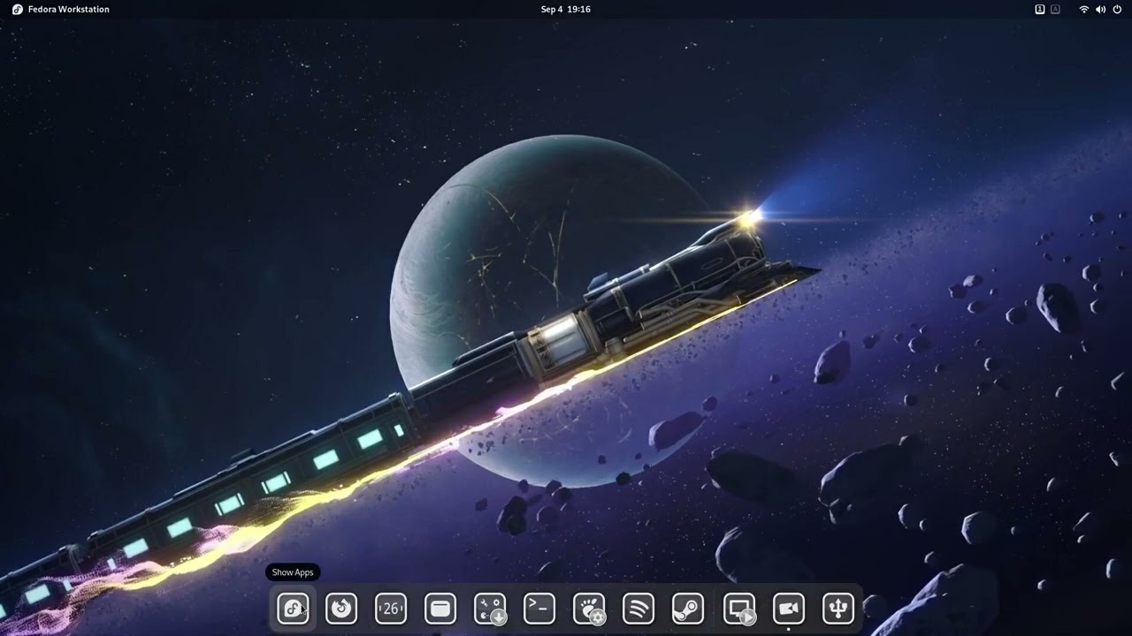The height and width of the screenshot is (636, 1132).
Task: Launch Spotify from the dock
Action: [639, 608]
